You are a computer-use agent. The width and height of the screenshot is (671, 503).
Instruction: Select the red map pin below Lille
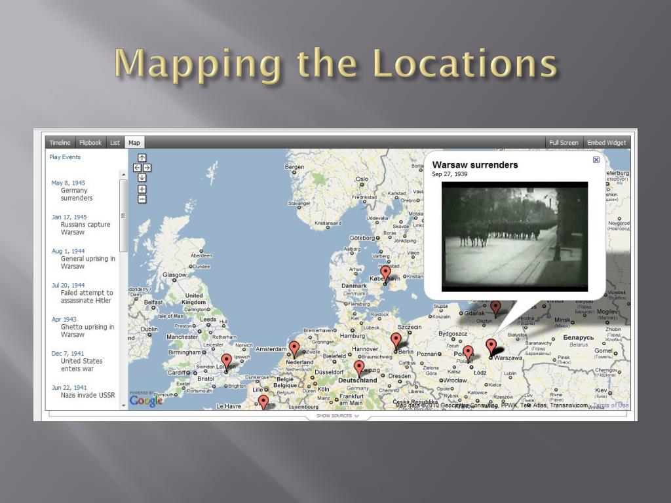pyautogui.click(x=263, y=403)
